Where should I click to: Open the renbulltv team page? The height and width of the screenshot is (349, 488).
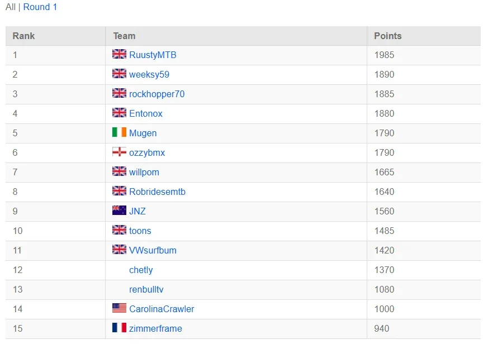(x=146, y=290)
